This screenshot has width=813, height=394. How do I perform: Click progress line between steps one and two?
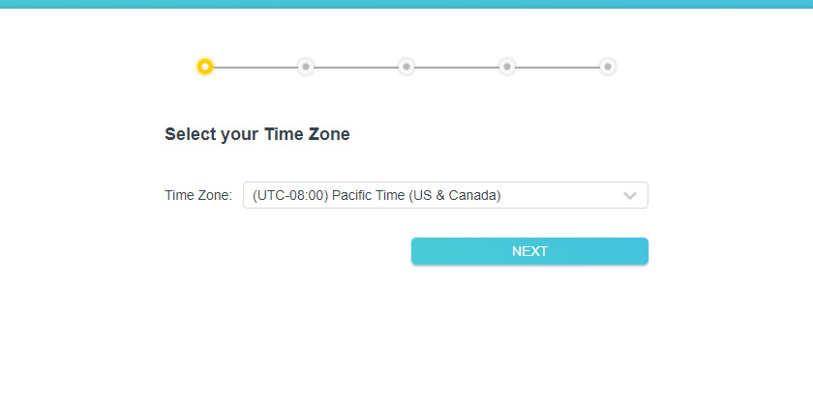pyautogui.click(x=256, y=68)
